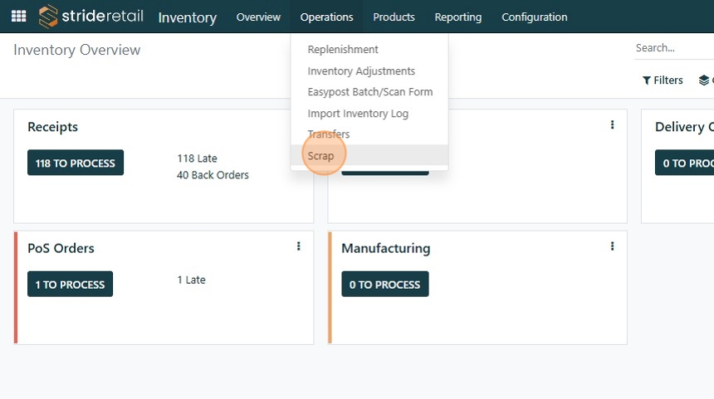Focus the Search input field
This screenshot has height=399, width=714.
point(672,48)
